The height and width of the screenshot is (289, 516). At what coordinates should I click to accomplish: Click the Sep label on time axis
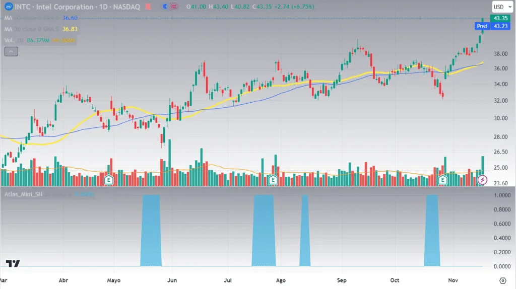click(342, 280)
